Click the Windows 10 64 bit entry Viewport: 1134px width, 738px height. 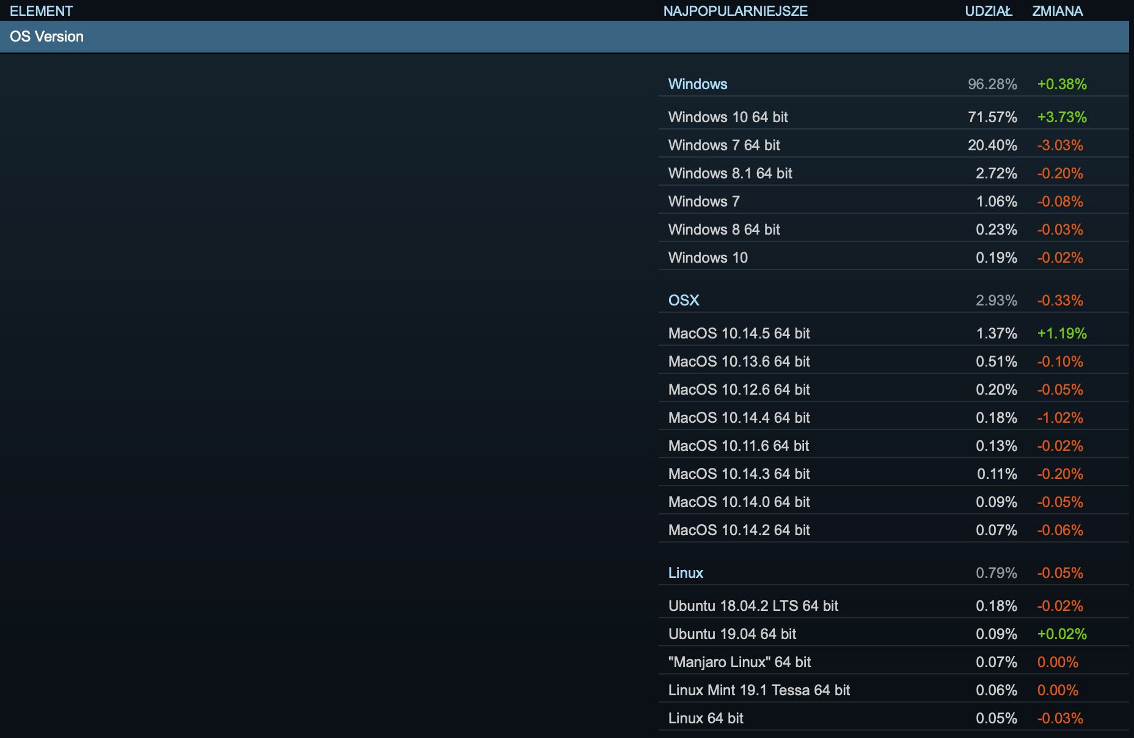[x=728, y=117]
